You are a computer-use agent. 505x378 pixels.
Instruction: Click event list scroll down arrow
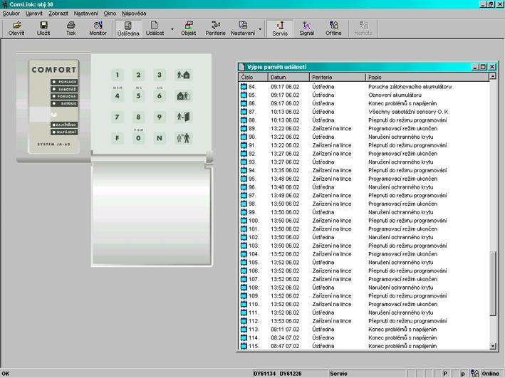click(x=492, y=346)
